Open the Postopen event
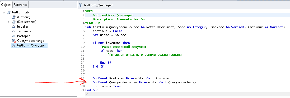 (24, 36)
